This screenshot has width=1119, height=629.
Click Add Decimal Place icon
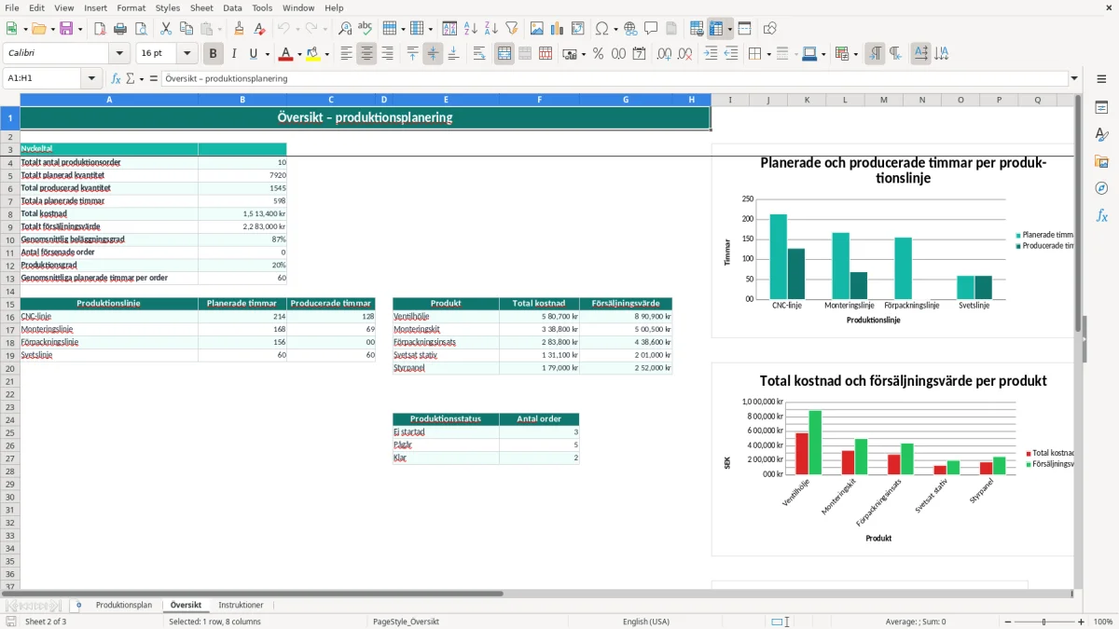(664, 54)
